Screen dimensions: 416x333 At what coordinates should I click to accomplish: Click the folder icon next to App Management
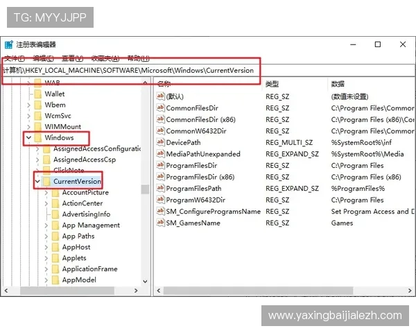pos(55,225)
